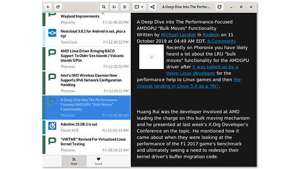
Task: Refresh feeds with the reload icon
Action: click(x=58, y=7)
